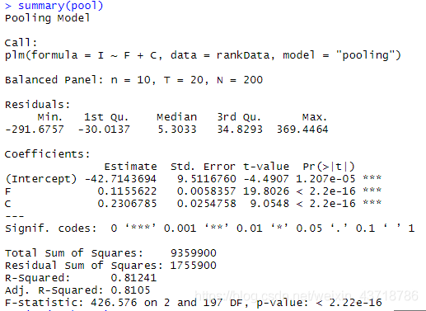This screenshot has height=311, width=426.
Task: Click the Min. residual value -291.6757
Action: (35, 130)
